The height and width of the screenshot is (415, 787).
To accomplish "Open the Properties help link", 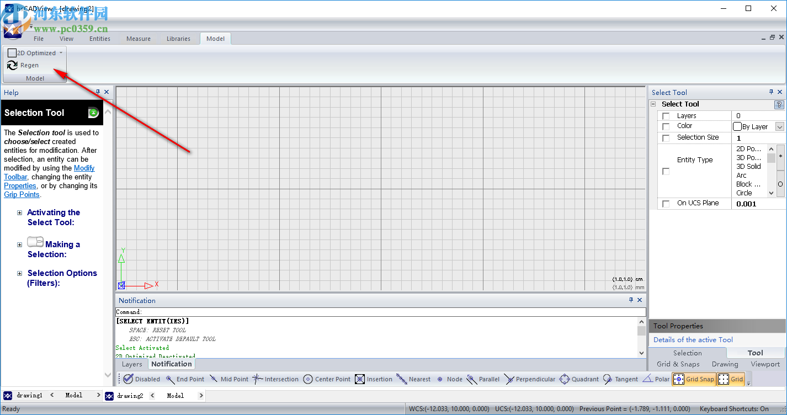I will click(x=20, y=186).
